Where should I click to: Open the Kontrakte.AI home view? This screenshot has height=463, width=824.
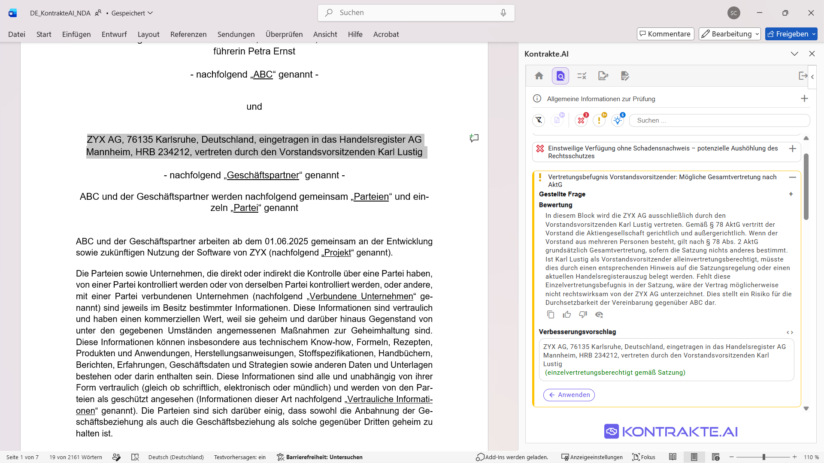[539, 76]
